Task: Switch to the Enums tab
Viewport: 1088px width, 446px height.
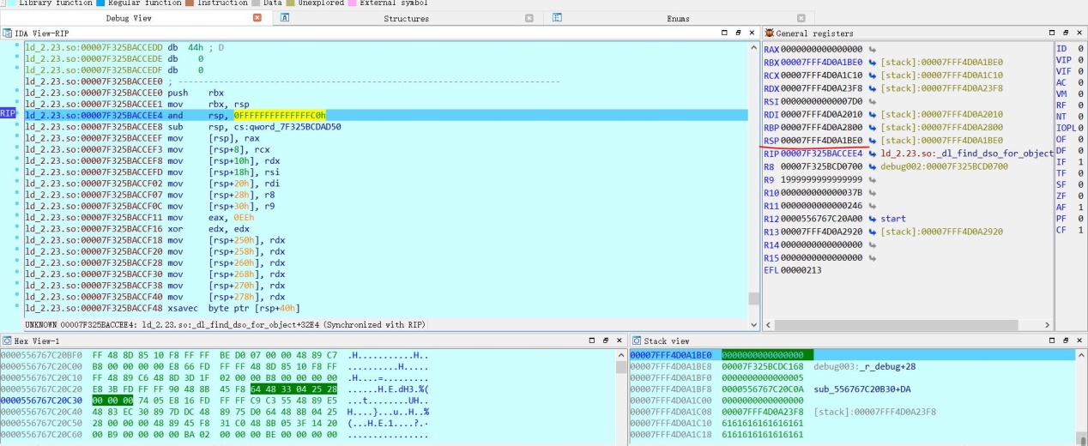Action: point(678,18)
